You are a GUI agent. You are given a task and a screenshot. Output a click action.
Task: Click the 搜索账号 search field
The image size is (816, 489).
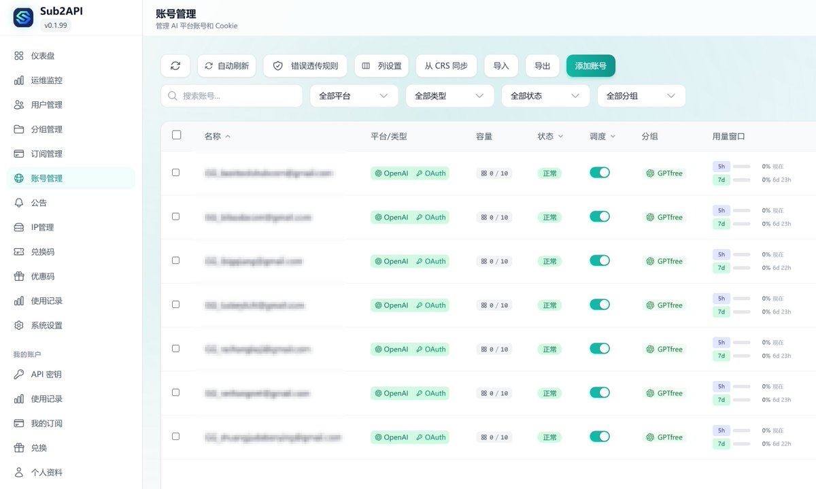[x=232, y=96]
